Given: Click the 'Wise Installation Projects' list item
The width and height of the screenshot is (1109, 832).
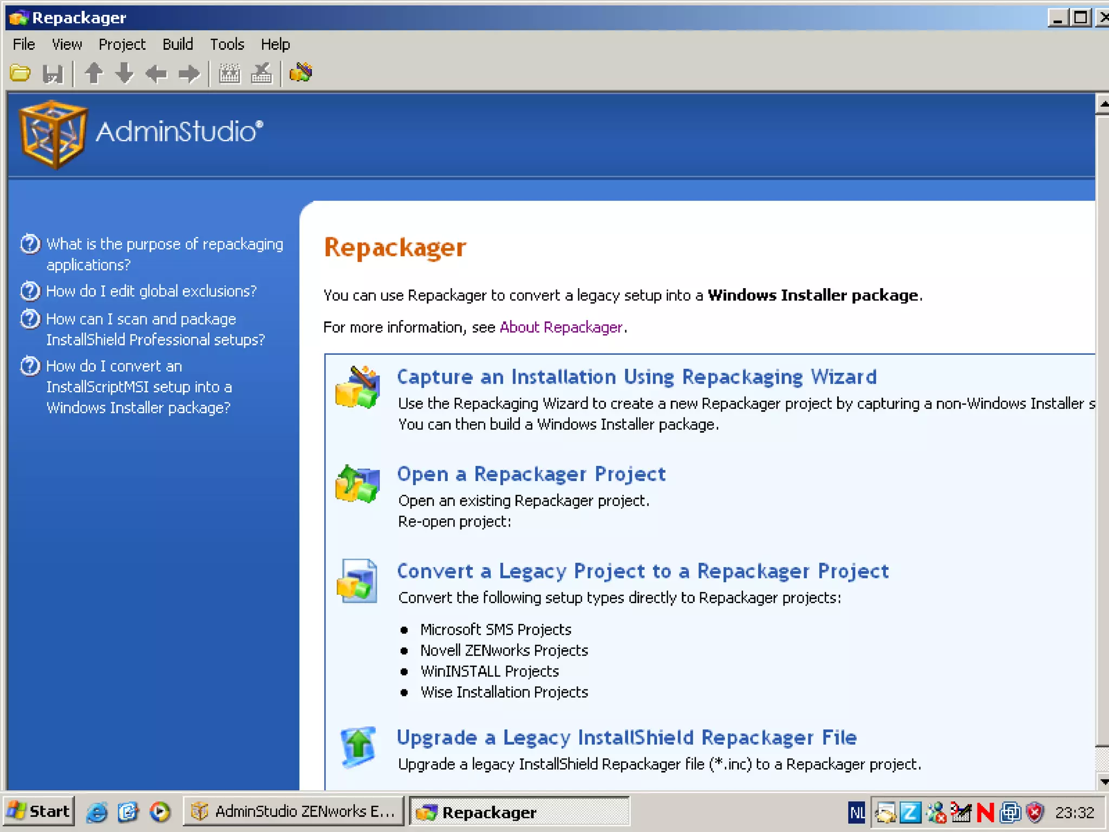Looking at the screenshot, I should (x=504, y=692).
